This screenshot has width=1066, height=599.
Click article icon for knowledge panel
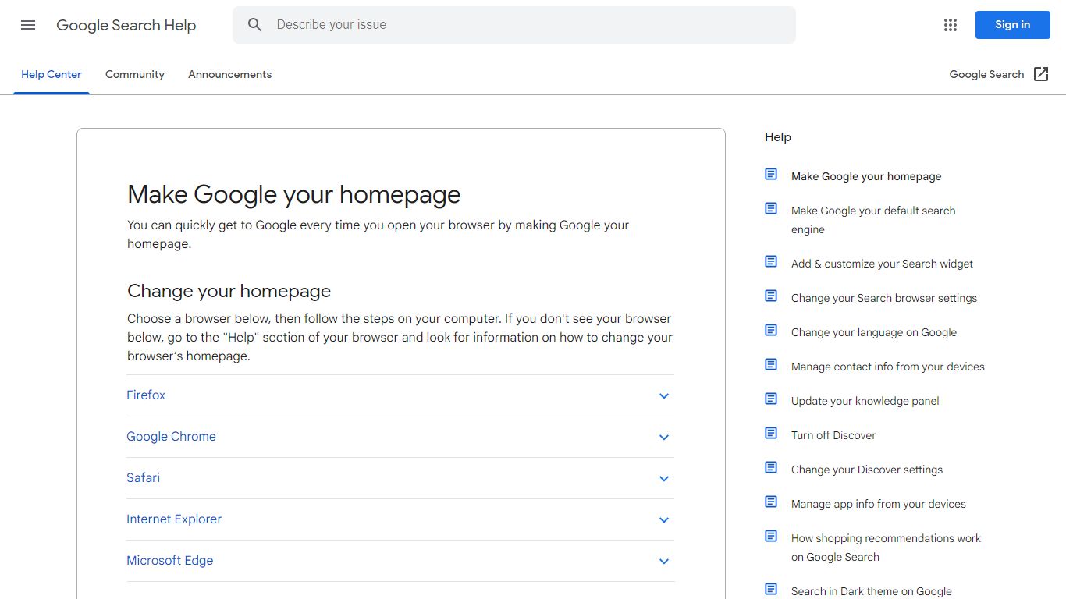point(771,399)
